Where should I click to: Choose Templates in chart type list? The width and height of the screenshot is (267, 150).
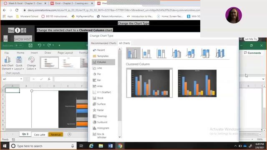point(101,56)
